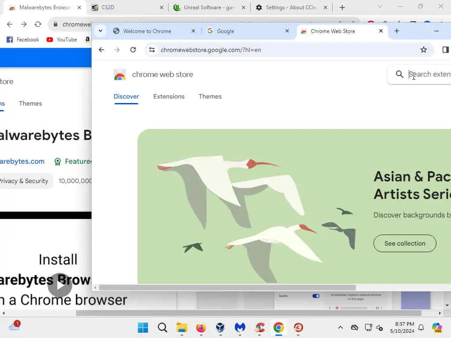The width and height of the screenshot is (451, 338).
Task: Click the Asian & Pacific artists banner heading
Action: click(x=412, y=185)
